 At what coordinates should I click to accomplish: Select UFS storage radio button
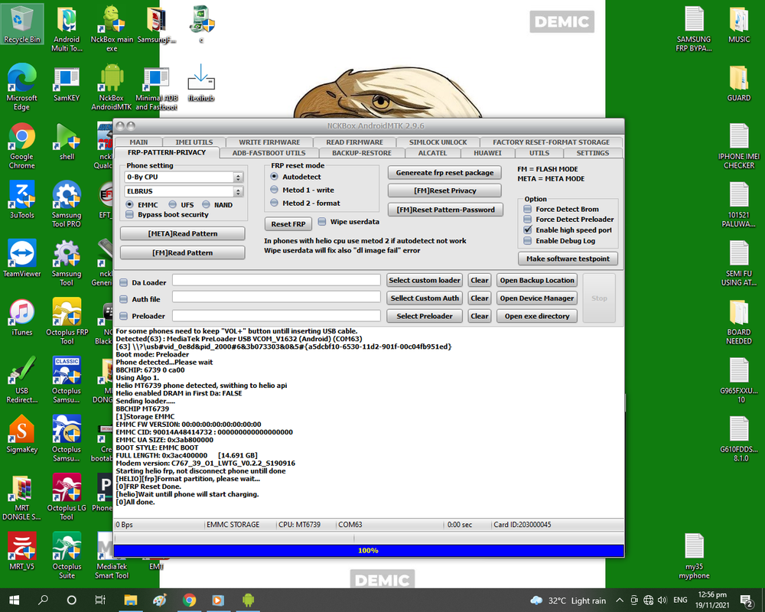click(173, 204)
